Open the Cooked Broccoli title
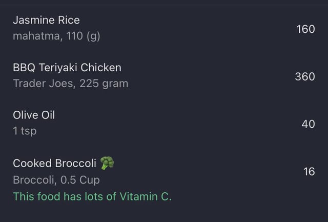Viewport: 328px width, 222px height. click(x=55, y=163)
